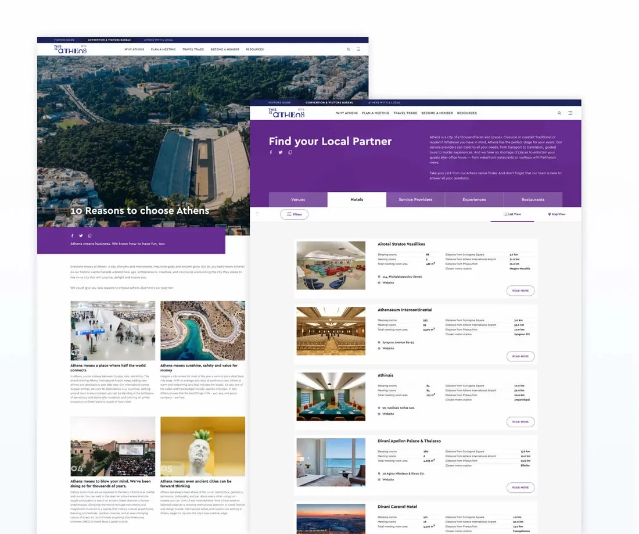Click Read More for Athinais
This screenshot has width=639, height=534.
tap(520, 422)
